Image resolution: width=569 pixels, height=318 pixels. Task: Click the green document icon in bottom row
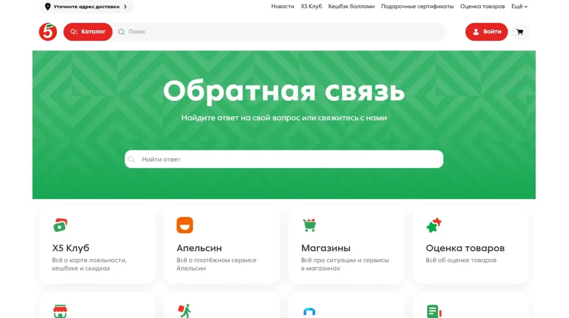tap(434, 311)
